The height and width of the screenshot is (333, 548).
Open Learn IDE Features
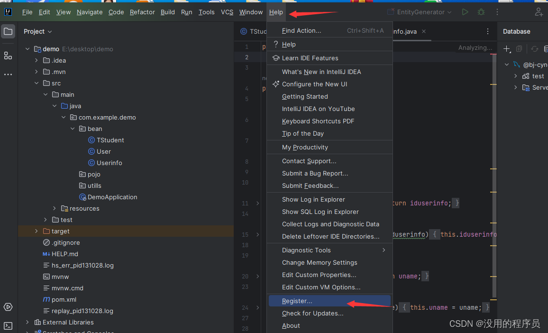(329, 58)
